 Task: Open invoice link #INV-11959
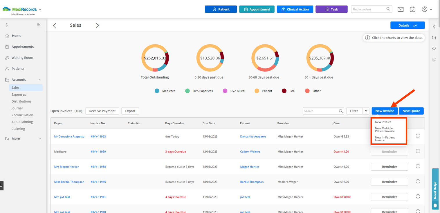98,152
